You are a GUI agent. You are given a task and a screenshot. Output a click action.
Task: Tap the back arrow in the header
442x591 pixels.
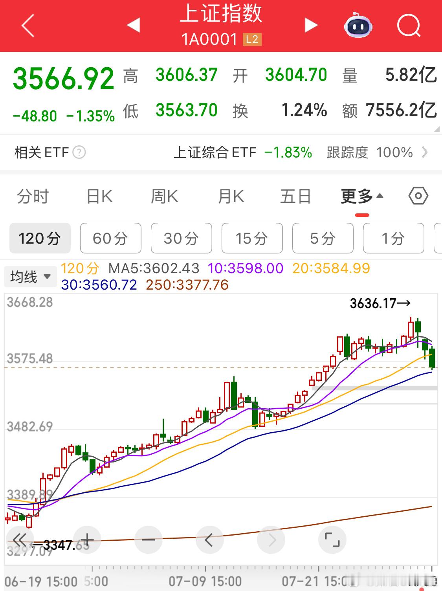28,26
